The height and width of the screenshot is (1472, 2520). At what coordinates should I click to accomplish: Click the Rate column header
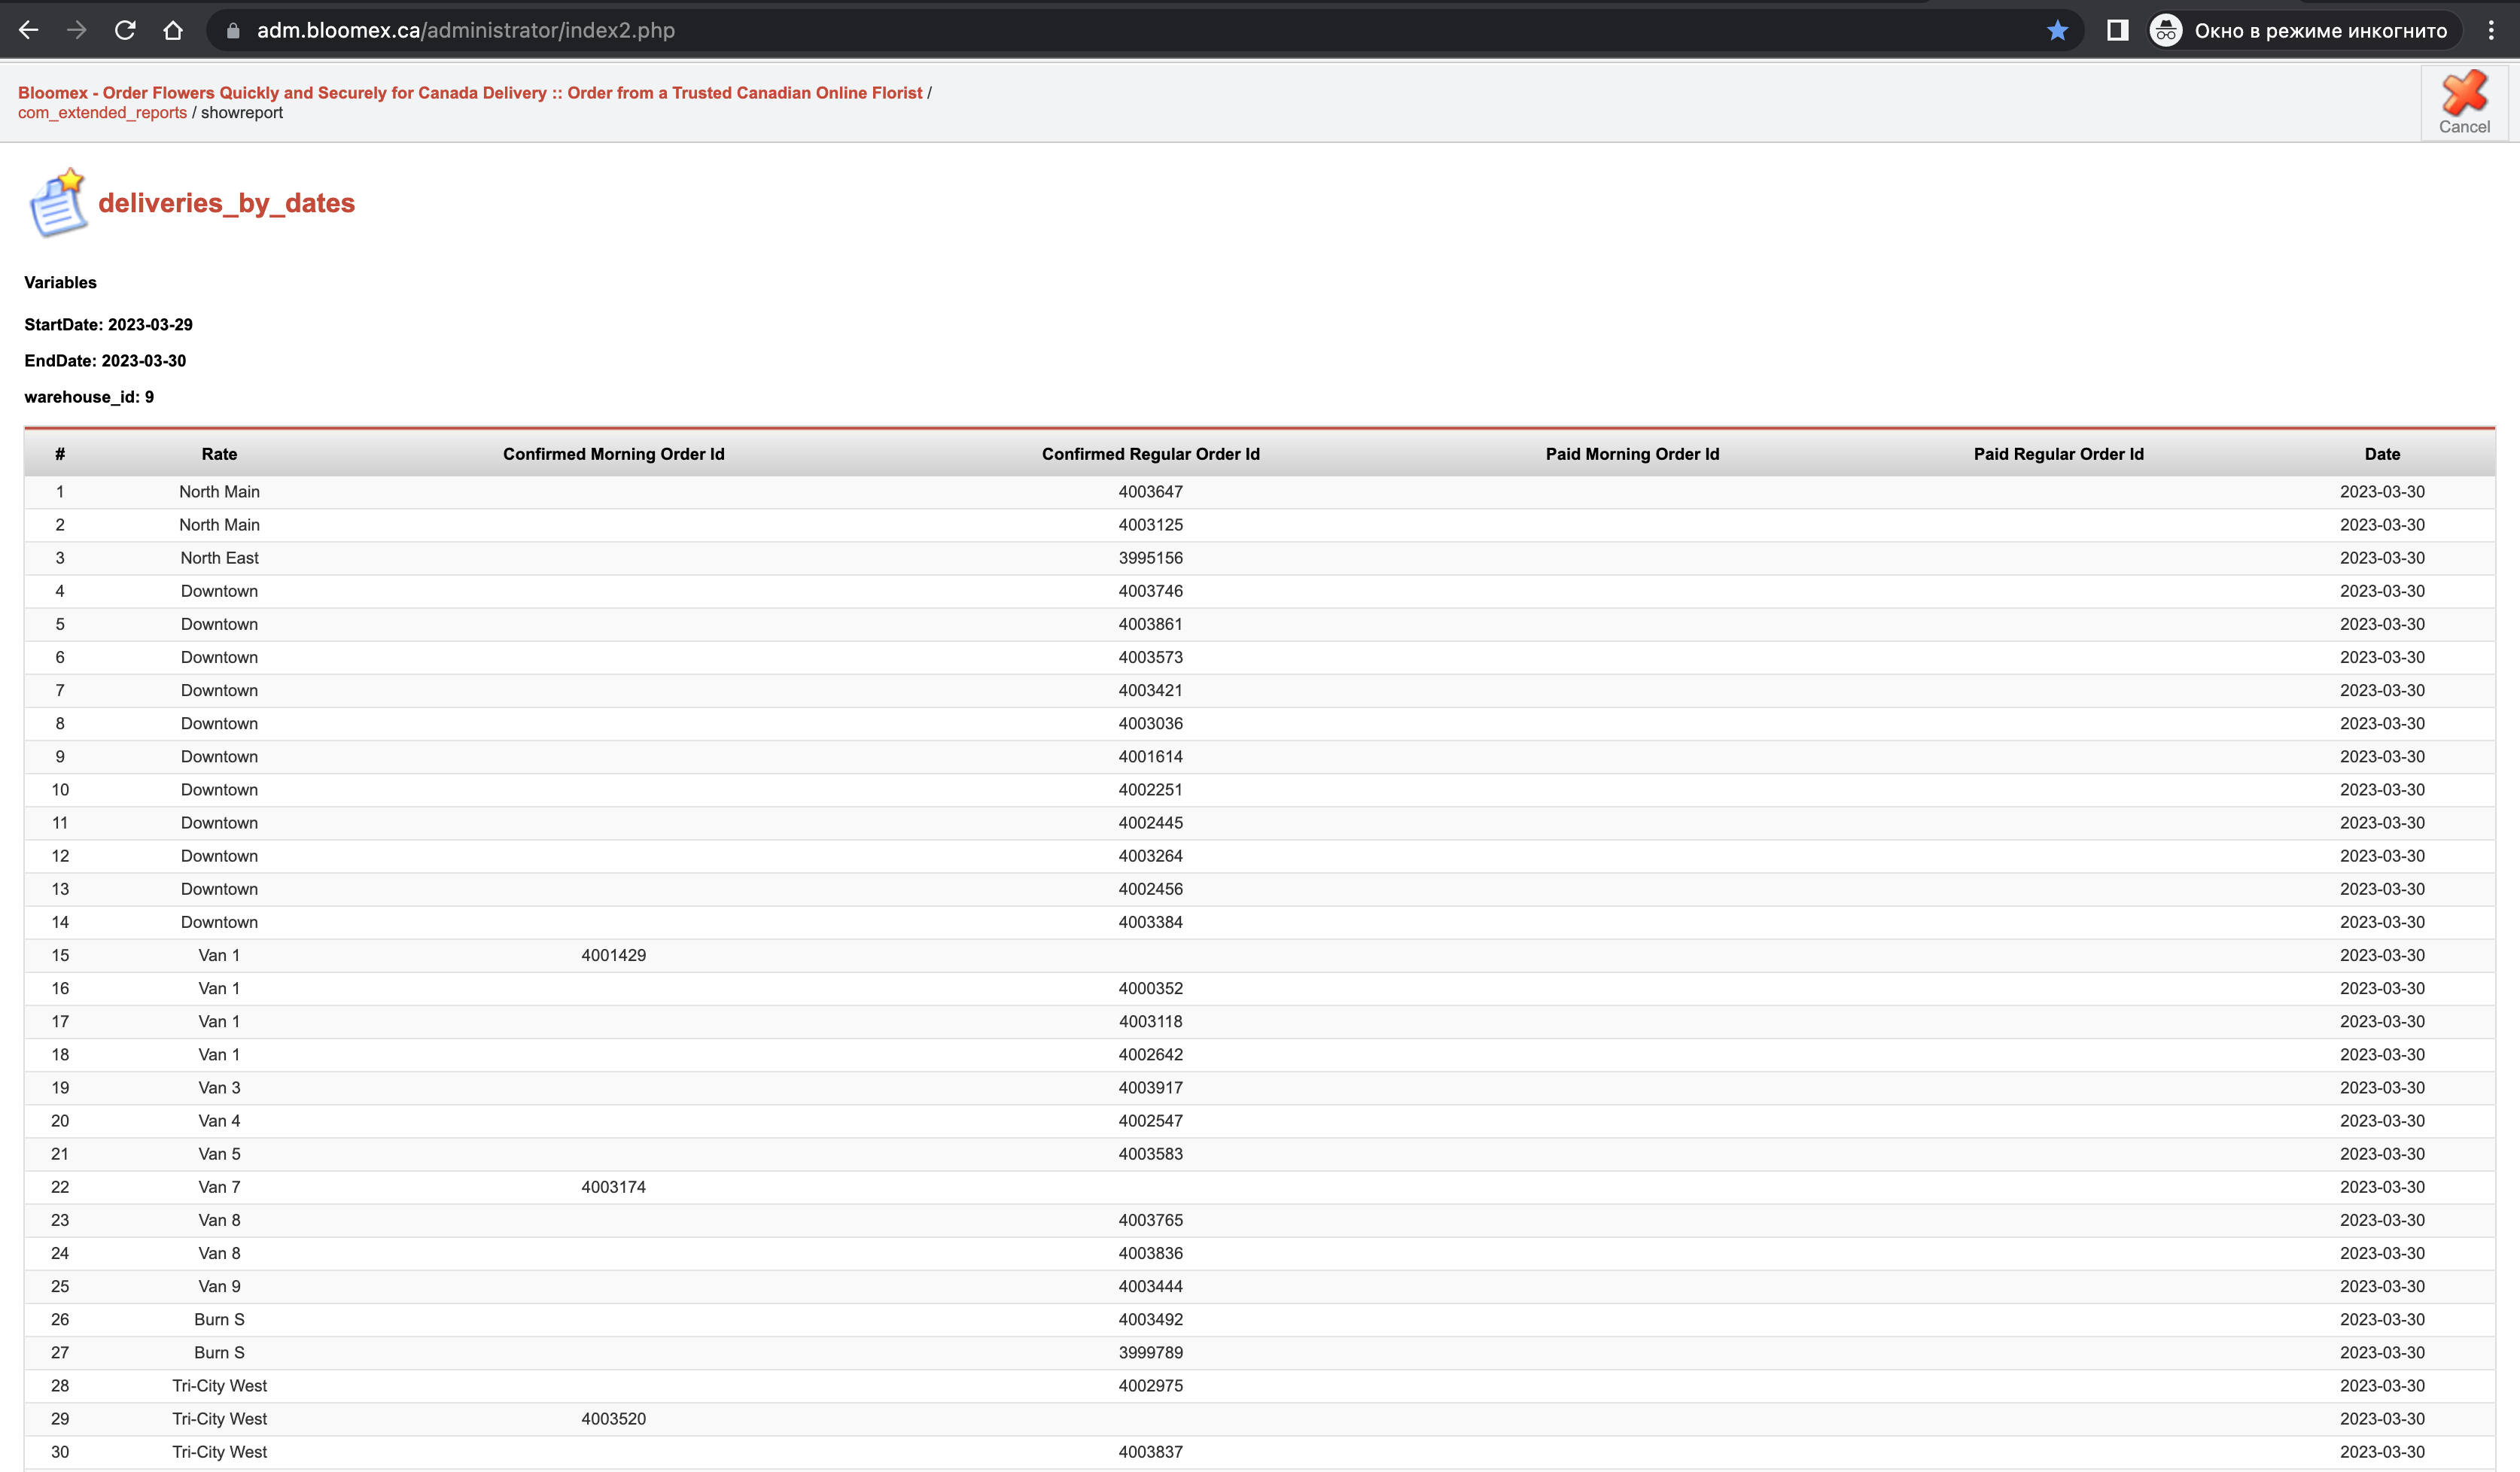click(x=219, y=454)
